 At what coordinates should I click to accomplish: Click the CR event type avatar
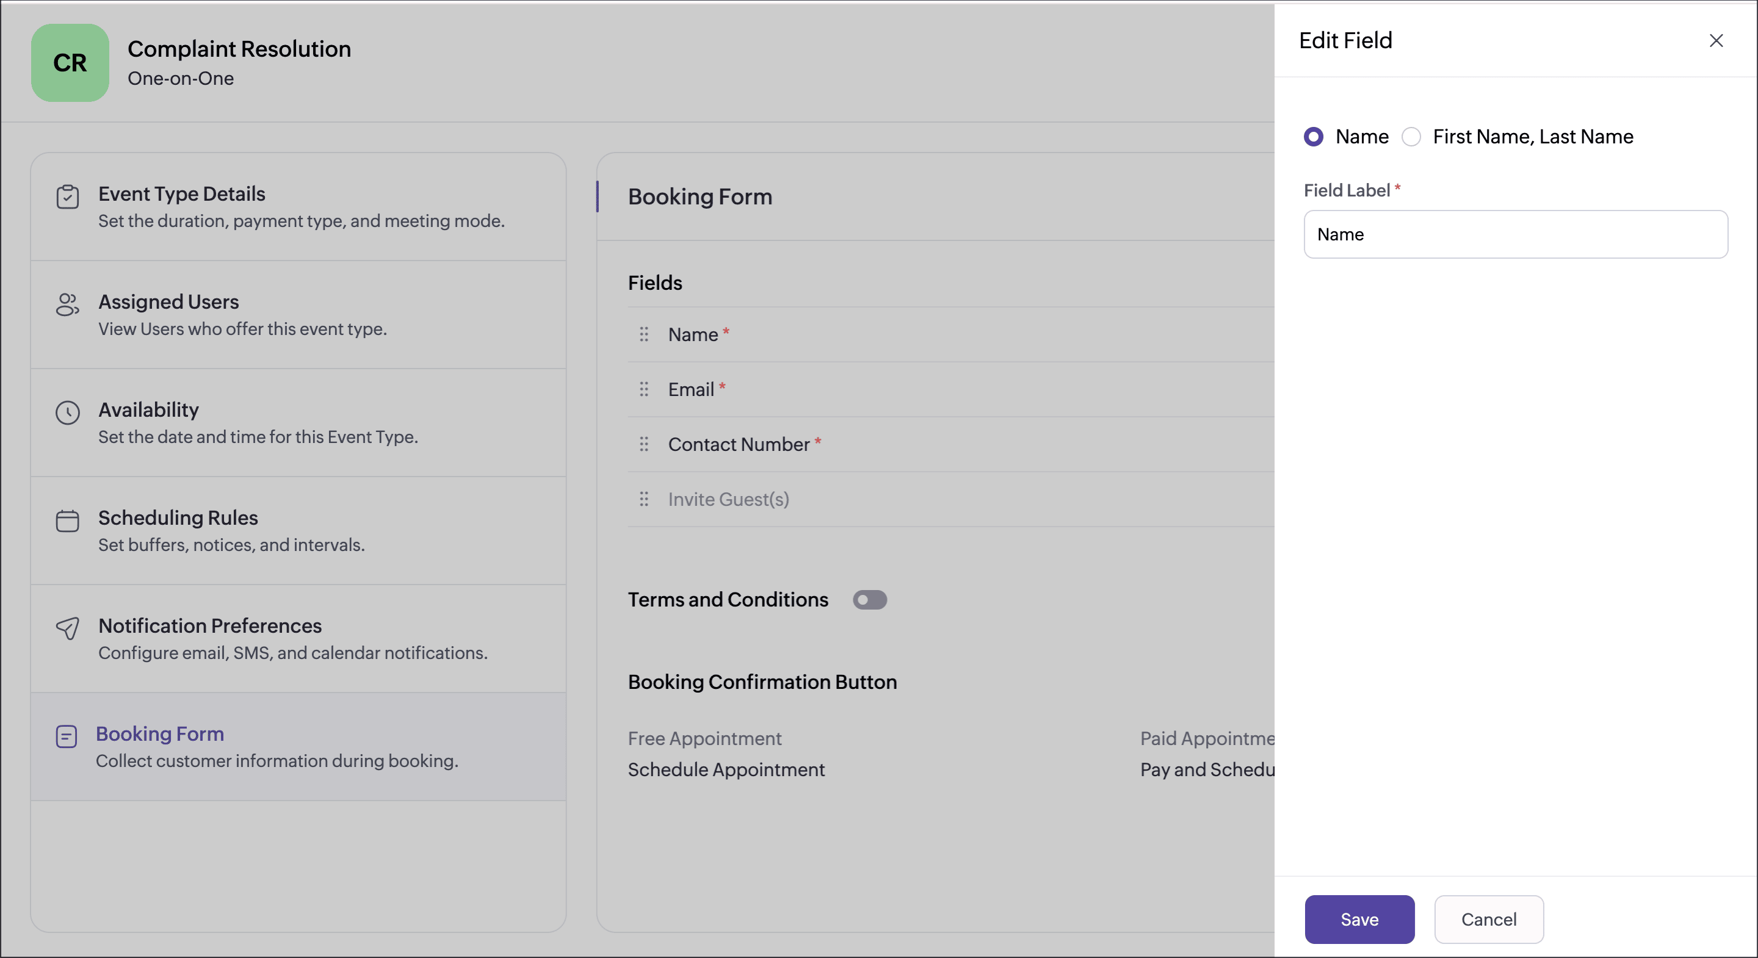(x=70, y=63)
